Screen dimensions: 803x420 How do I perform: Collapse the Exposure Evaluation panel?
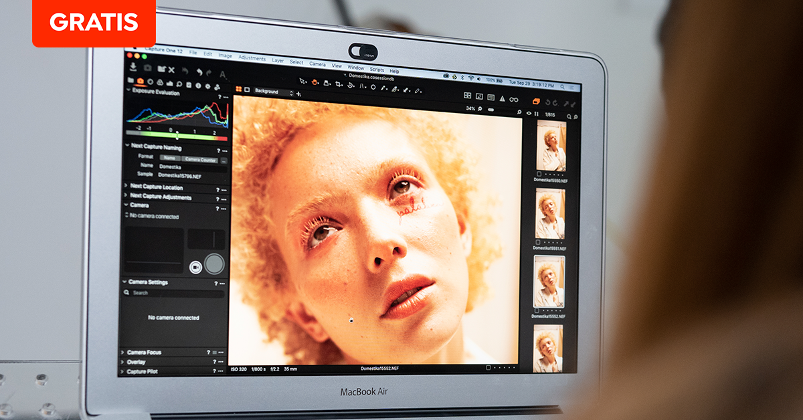(x=128, y=90)
